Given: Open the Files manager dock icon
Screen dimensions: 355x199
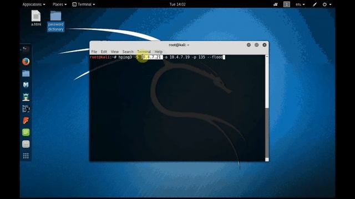Looking at the screenshot, I should coord(26,74).
